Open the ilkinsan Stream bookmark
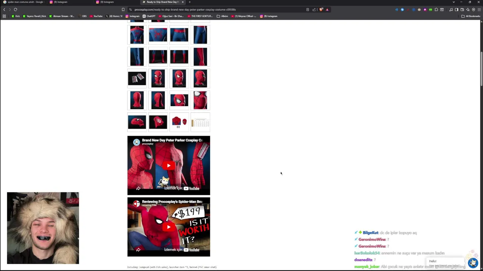The height and width of the screenshot is (271, 483). click(x=62, y=16)
